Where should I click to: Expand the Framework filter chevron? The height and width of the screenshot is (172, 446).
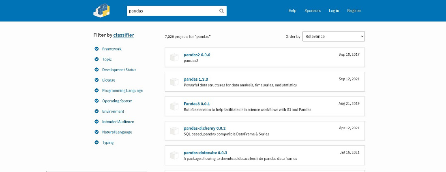pyautogui.click(x=97, y=49)
